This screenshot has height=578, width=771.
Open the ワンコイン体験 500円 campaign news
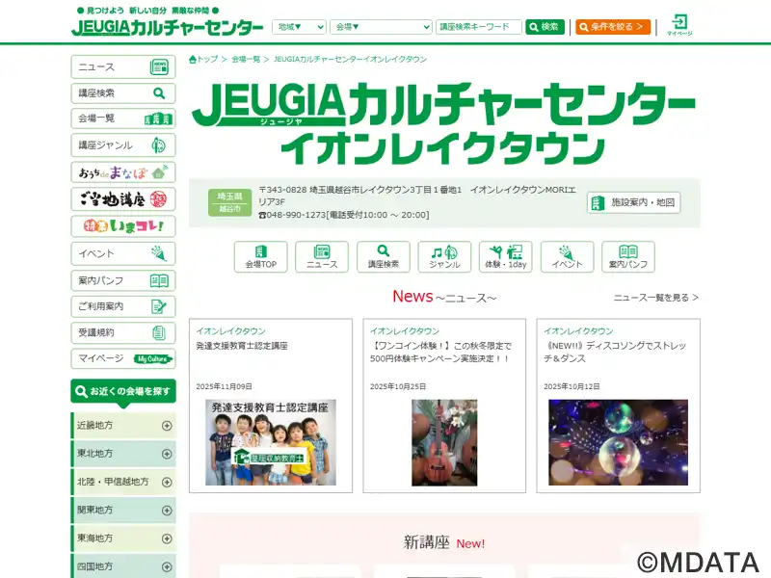click(x=440, y=352)
